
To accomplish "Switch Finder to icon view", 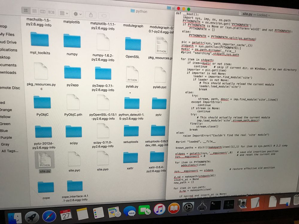I will [26, 10].
